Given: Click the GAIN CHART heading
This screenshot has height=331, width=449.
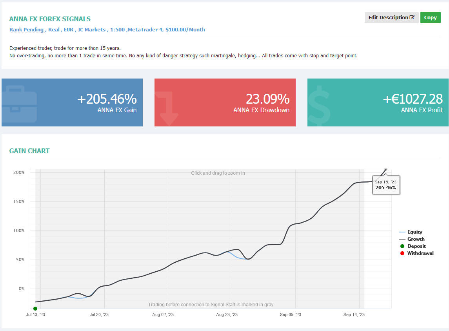Looking at the screenshot, I should (x=29, y=151).
